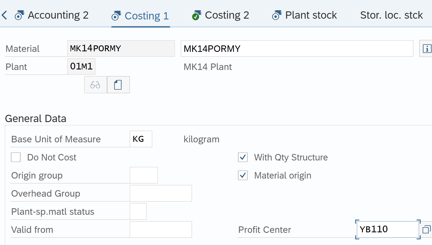Click the create document icon beside glasses
Viewport: 432px width, 245px height.
(x=118, y=85)
